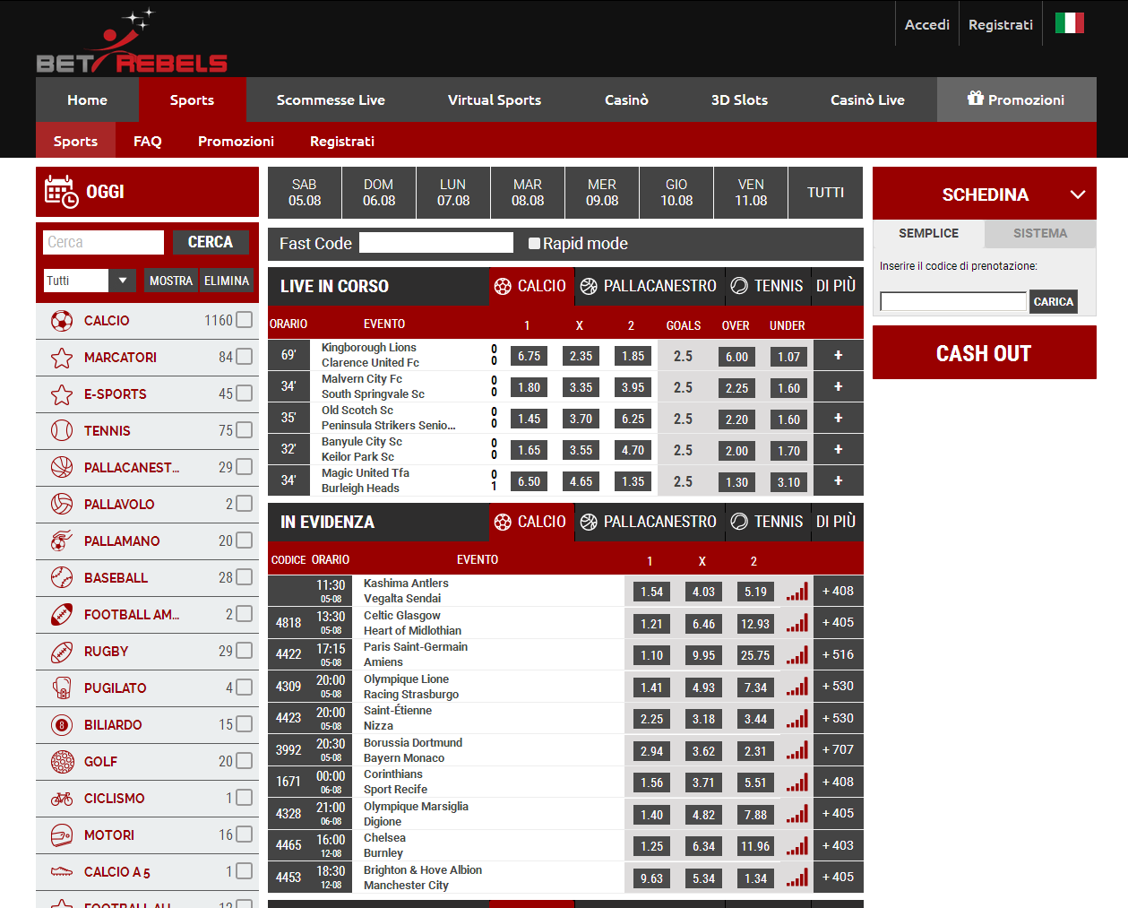Click the Cerca search input field
The image size is (1128, 908).
pyautogui.click(x=104, y=242)
